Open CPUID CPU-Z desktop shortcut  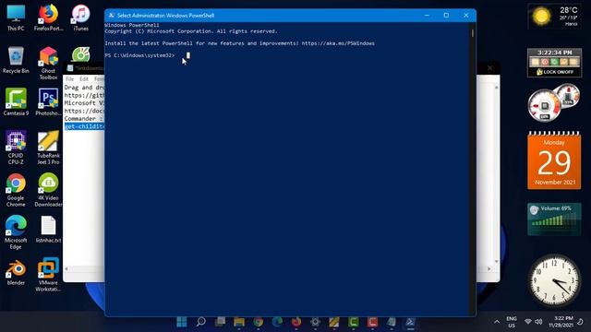16,148
